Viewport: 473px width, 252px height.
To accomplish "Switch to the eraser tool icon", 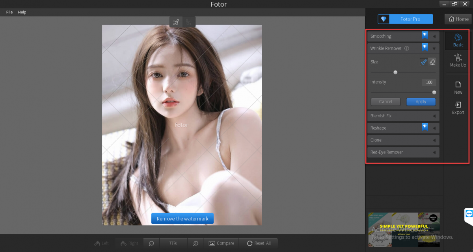I will 432,62.
